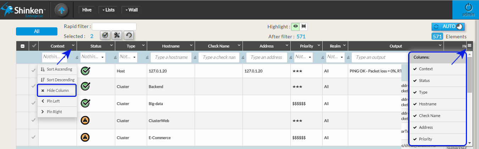This screenshot has width=479, height=149.
Task: Disable highlight with crossed-out eye icon
Action: point(303,26)
